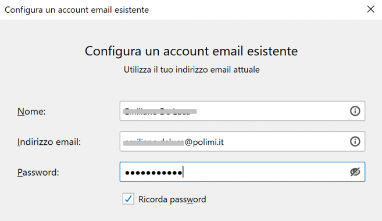Focus the Nome input field
382x221 pixels.
tap(242, 111)
